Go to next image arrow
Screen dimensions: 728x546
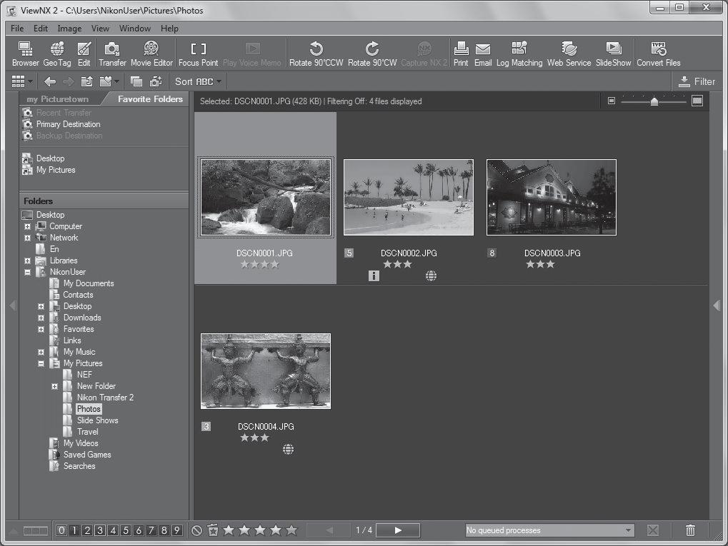click(398, 530)
